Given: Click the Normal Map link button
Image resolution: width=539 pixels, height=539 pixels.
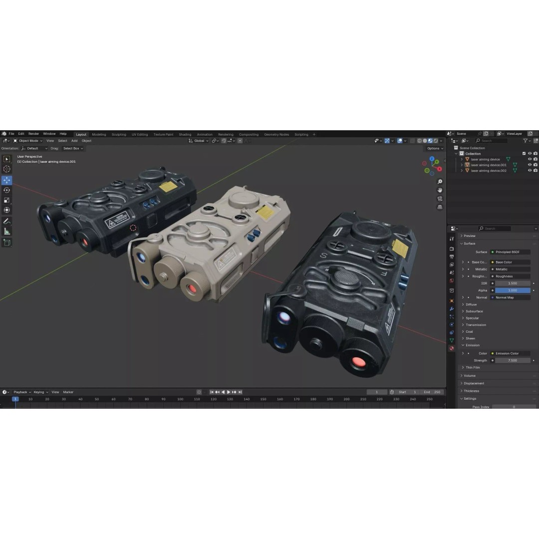Looking at the screenshot, I should [510, 297].
